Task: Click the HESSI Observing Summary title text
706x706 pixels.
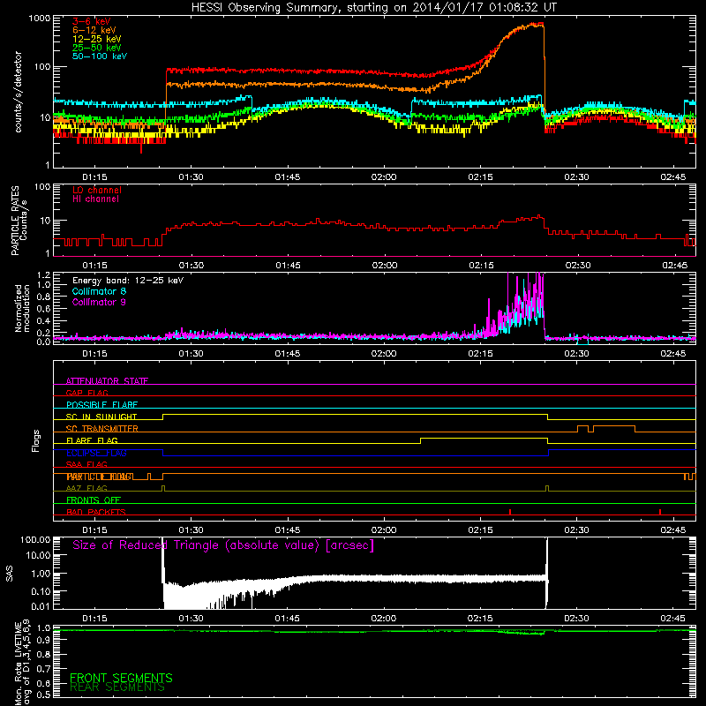Action: tap(374, 7)
